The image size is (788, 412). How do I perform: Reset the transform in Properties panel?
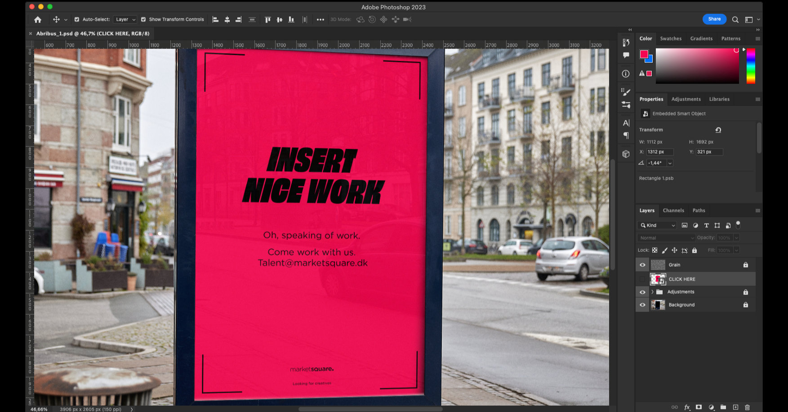coord(718,130)
